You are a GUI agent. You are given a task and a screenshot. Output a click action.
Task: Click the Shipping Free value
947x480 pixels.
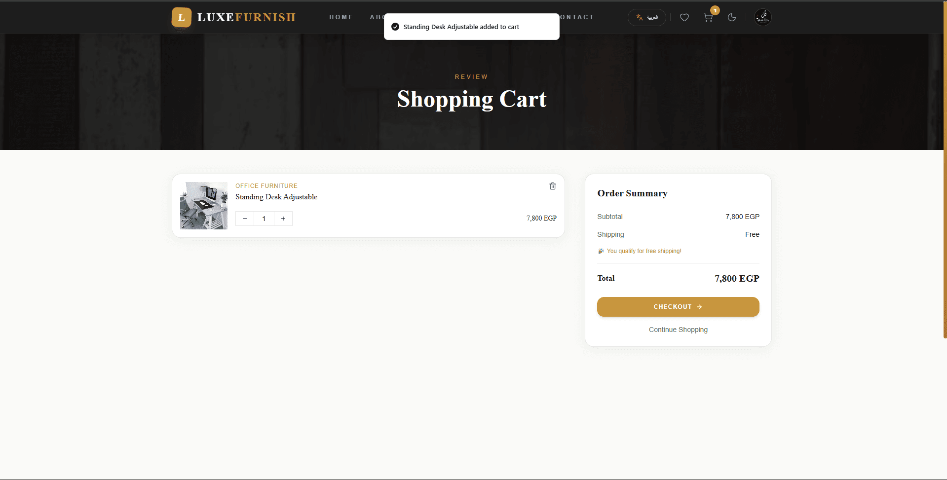tap(752, 234)
